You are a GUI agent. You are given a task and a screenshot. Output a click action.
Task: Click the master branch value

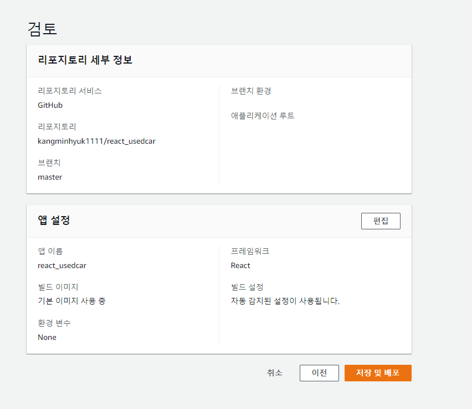click(x=50, y=177)
